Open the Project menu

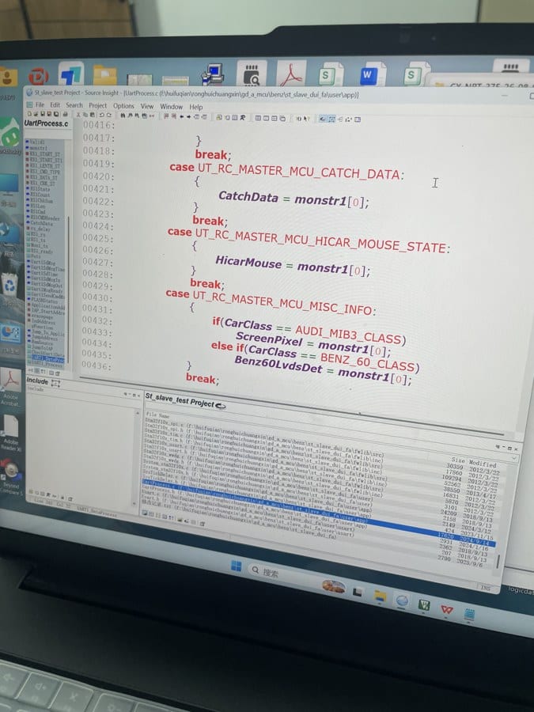pyautogui.click(x=98, y=106)
